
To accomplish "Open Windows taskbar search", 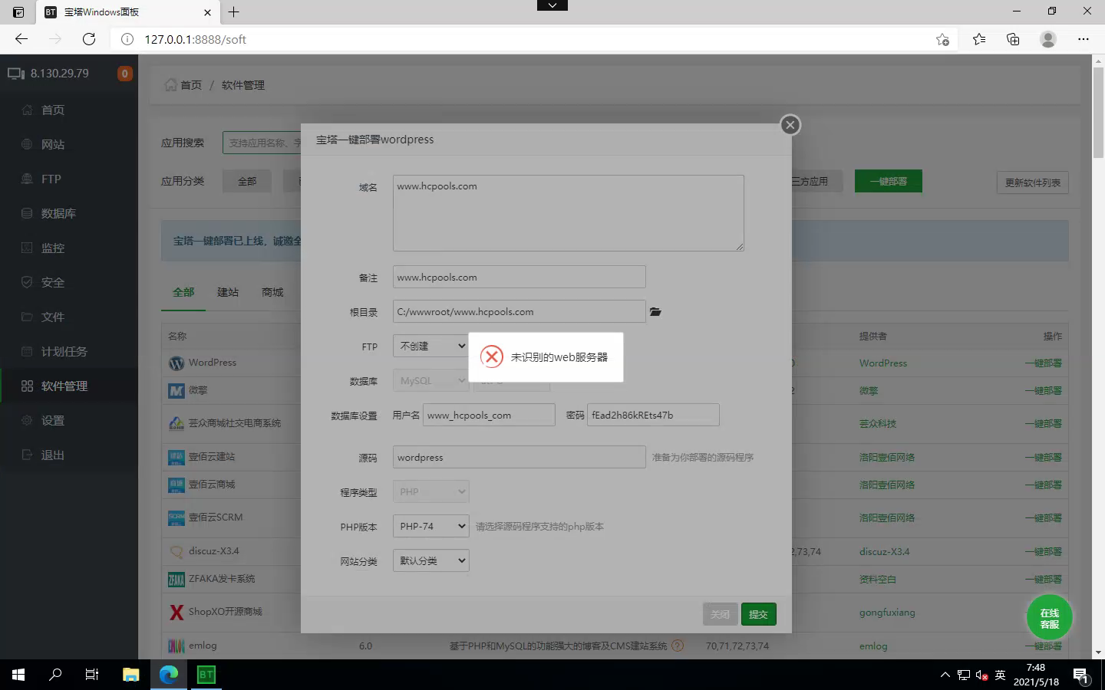I will coord(55,675).
